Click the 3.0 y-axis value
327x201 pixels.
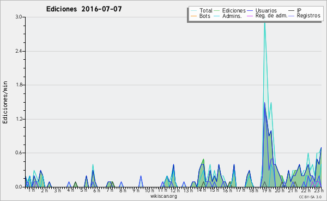click(x=19, y=17)
